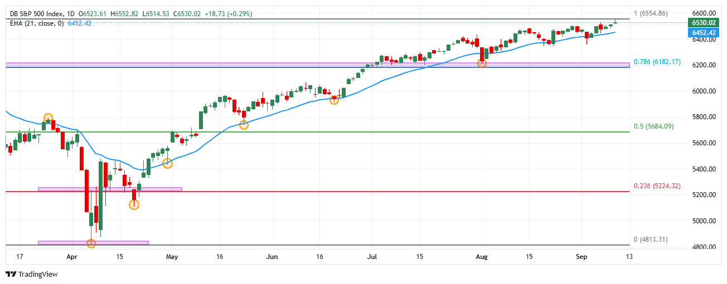
Task: Click the Apr label on the date axis
Action: [x=71, y=257]
